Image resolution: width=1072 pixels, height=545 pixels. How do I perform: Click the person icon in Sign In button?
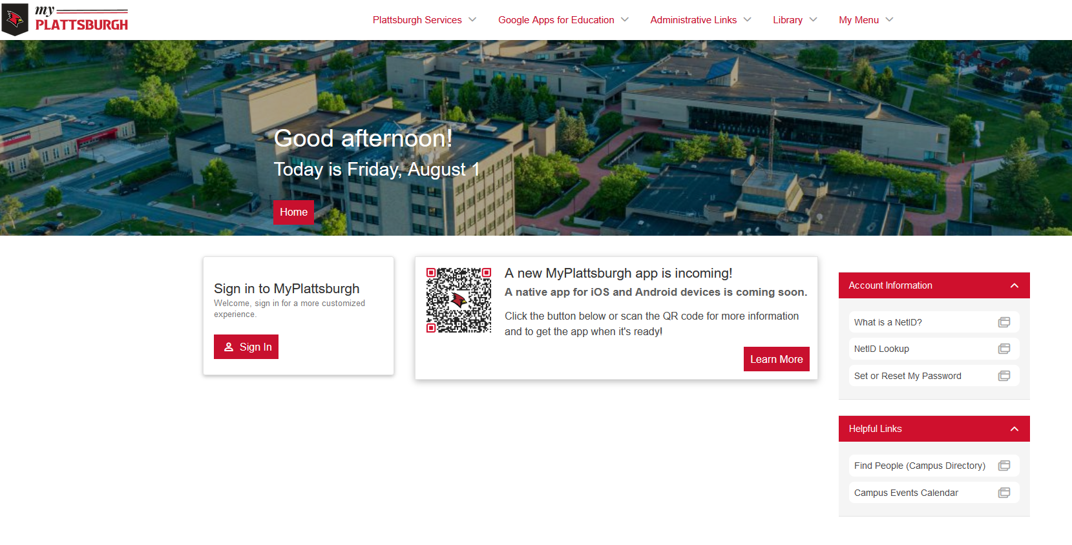229,347
